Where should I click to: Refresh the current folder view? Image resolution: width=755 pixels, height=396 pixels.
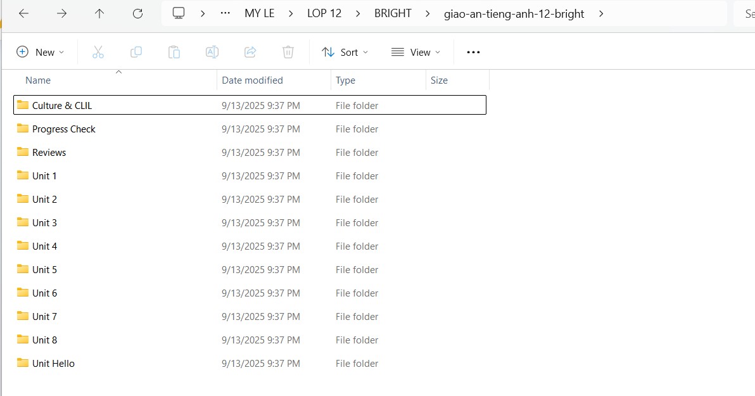point(137,13)
